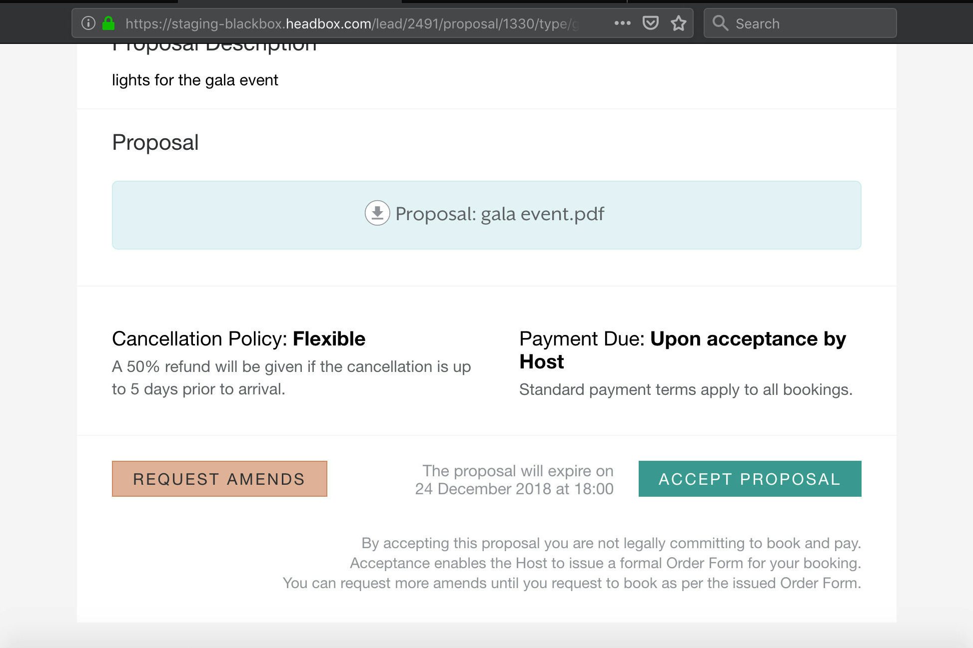Click the "Proposal" section heading
Image resolution: width=973 pixels, height=648 pixels.
click(x=155, y=142)
